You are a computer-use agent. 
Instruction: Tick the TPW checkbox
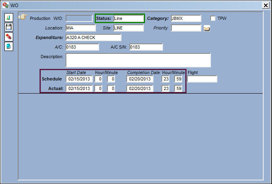pos(212,18)
